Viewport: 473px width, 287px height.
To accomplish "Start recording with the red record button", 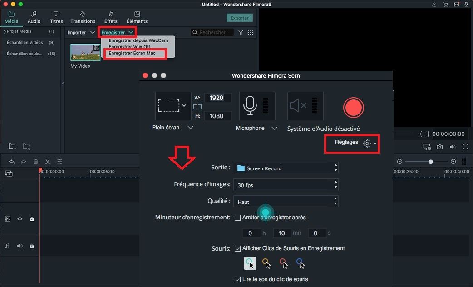I will tap(354, 108).
